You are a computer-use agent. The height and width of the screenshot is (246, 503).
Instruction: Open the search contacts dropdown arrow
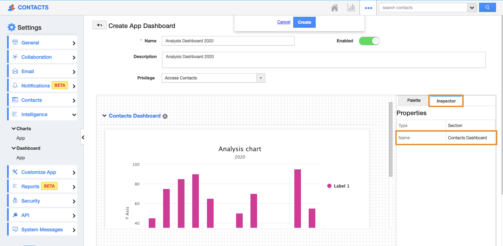pyautogui.click(x=472, y=8)
